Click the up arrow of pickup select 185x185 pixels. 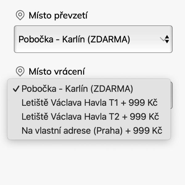pyautogui.click(x=167, y=37)
